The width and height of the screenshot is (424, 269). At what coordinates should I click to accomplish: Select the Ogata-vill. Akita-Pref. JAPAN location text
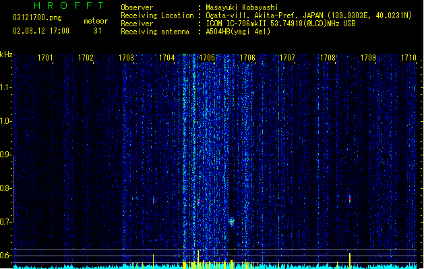(309, 15)
